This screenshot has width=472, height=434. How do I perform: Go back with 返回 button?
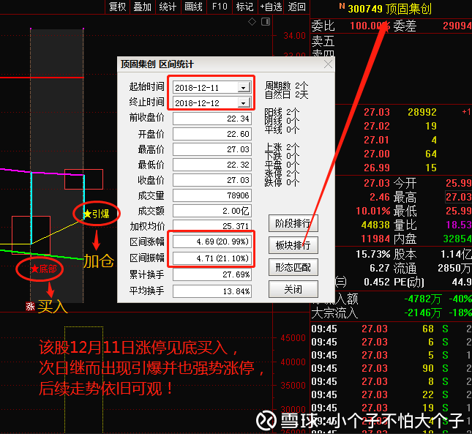pyautogui.click(x=297, y=7)
